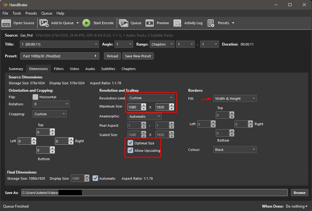
Task: Expand the Resolution Limit dropdown
Action: pos(151,98)
